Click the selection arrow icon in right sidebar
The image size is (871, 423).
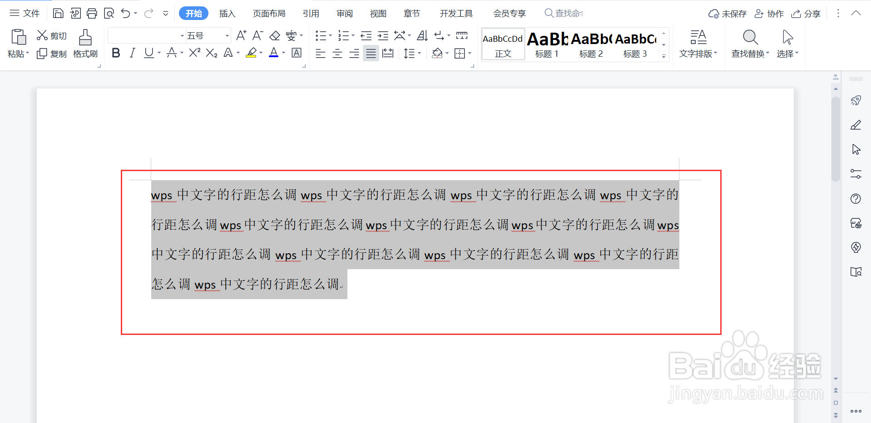tap(856, 149)
